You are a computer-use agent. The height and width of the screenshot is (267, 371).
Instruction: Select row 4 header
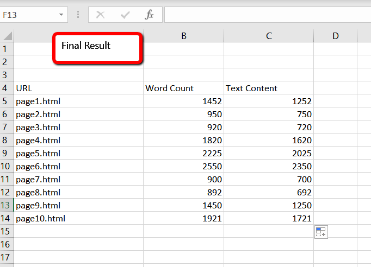point(7,88)
